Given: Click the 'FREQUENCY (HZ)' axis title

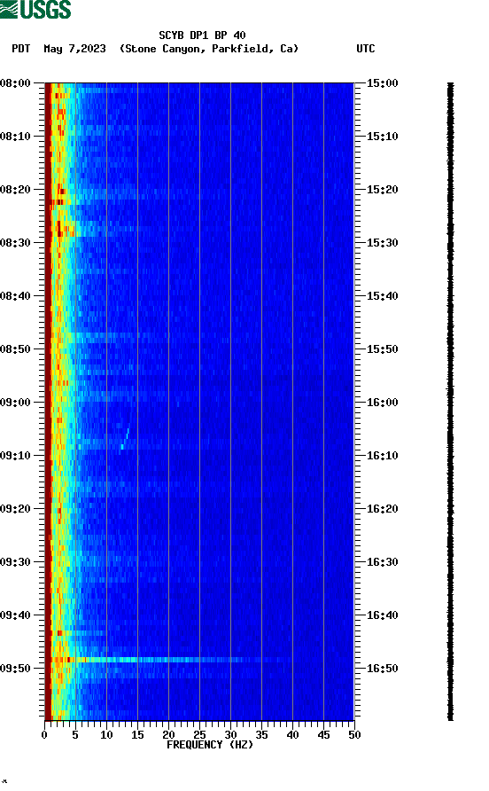Looking at the screenshot, I should 210,745.
